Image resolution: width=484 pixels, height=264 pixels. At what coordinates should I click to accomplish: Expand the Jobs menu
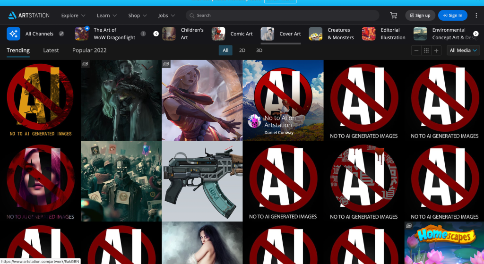(x=166, y=15)
